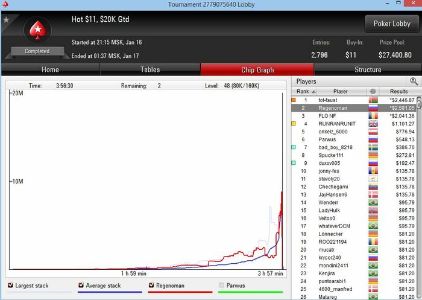This screenshot has width=422, height=300.
Task: Click the blue Average stack color line
Action: click(110, 292)
